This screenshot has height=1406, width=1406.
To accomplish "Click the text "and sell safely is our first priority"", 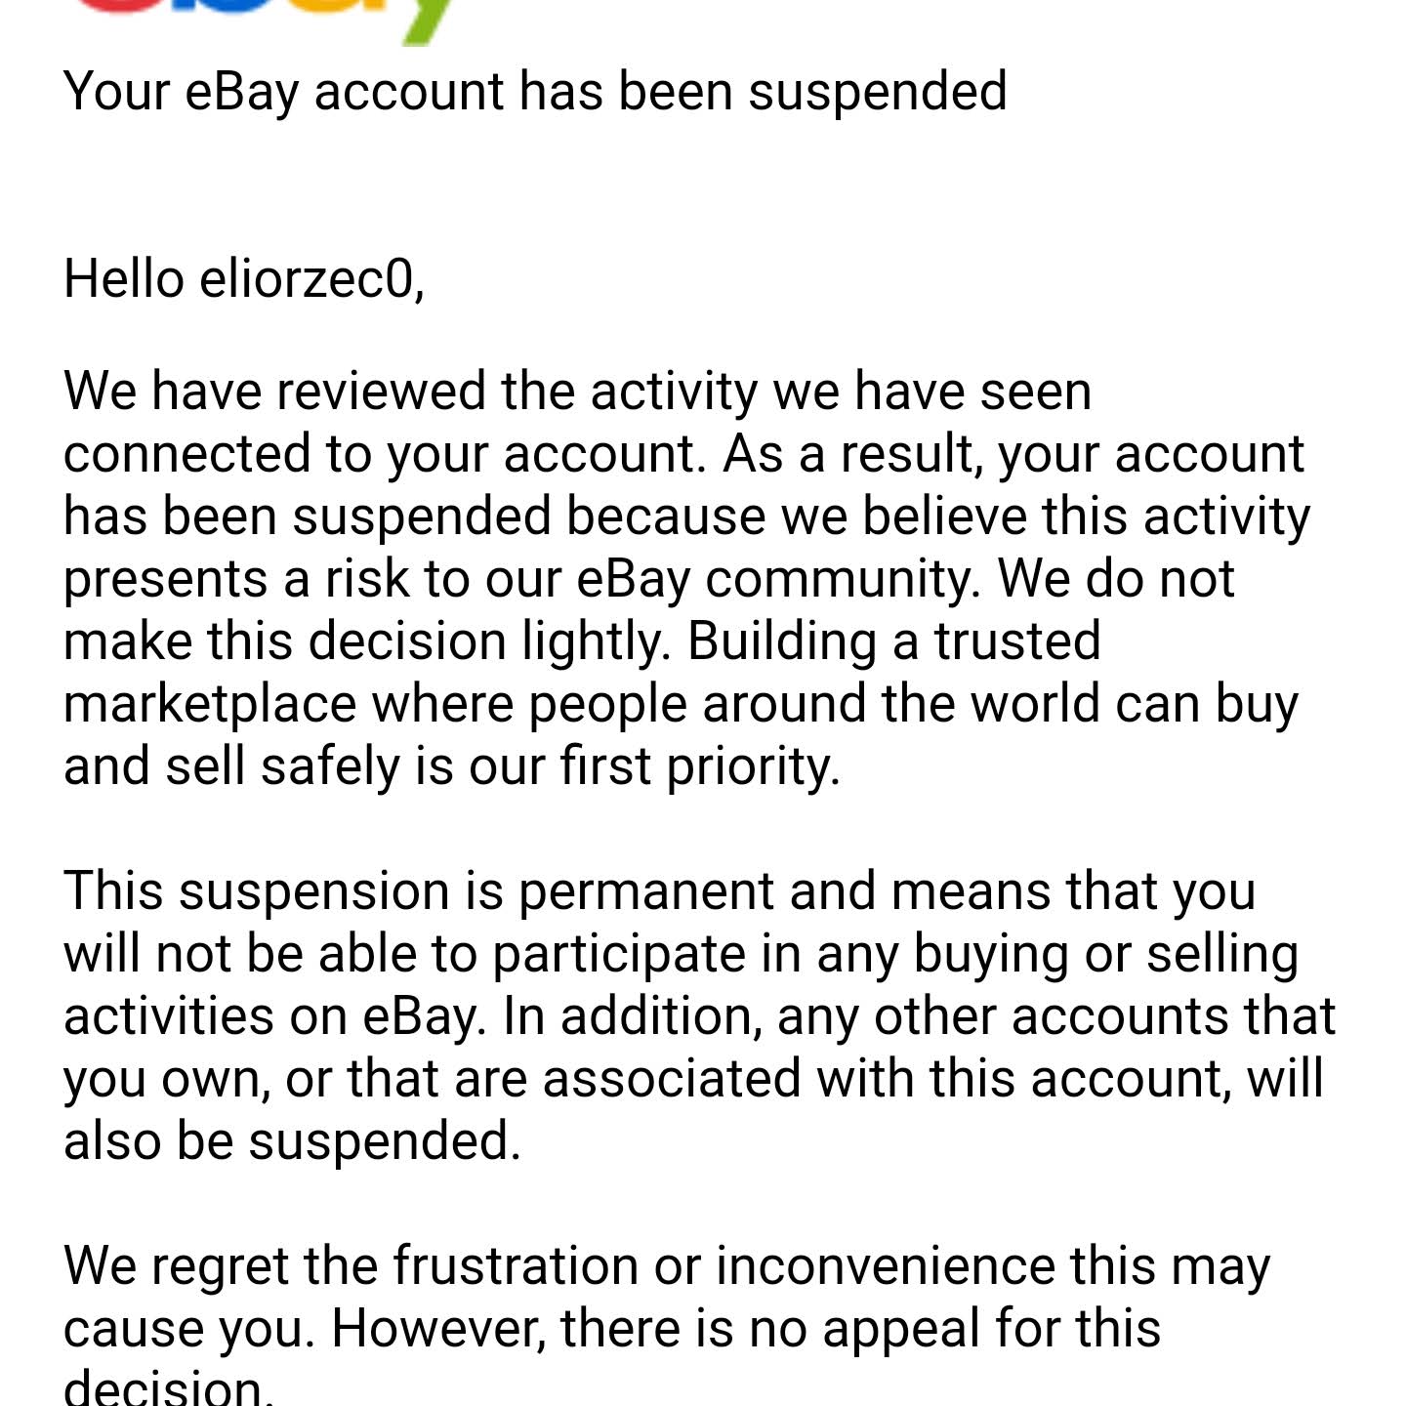I will coord(451,766).
